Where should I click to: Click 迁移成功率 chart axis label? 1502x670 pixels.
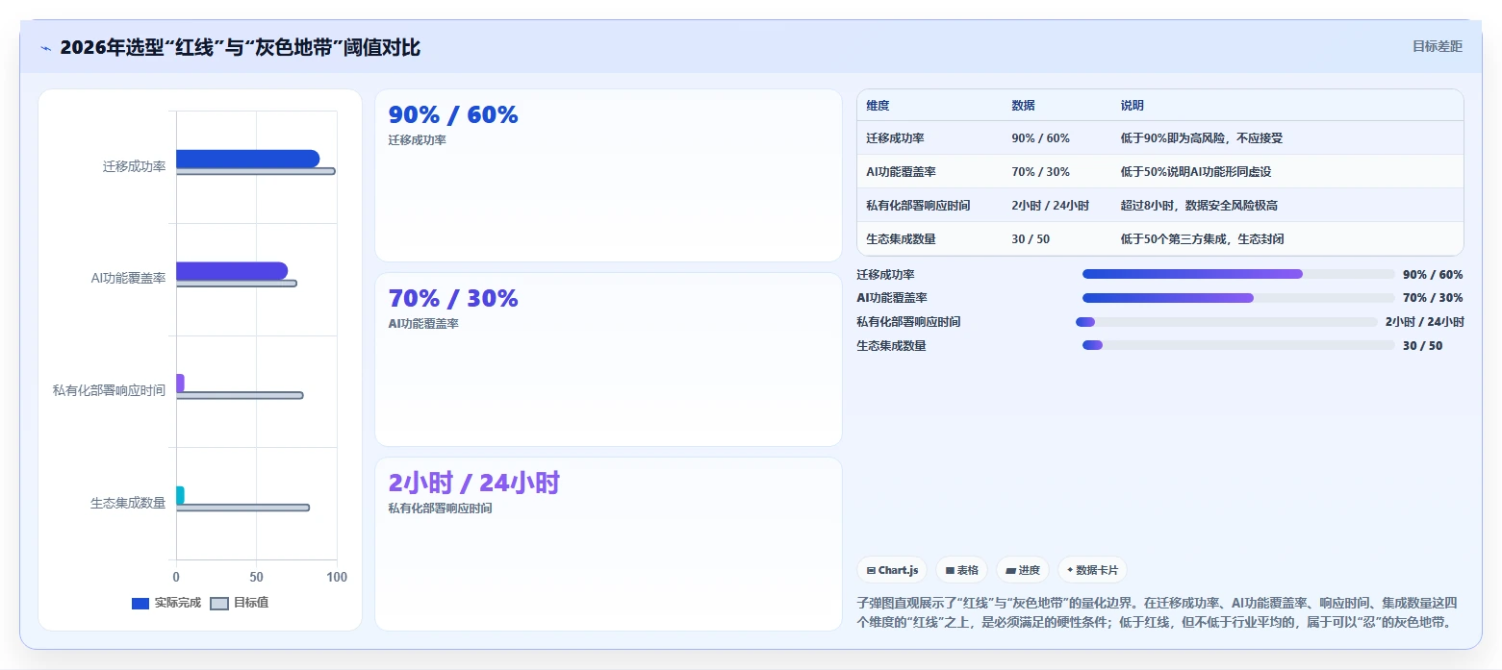135,166
